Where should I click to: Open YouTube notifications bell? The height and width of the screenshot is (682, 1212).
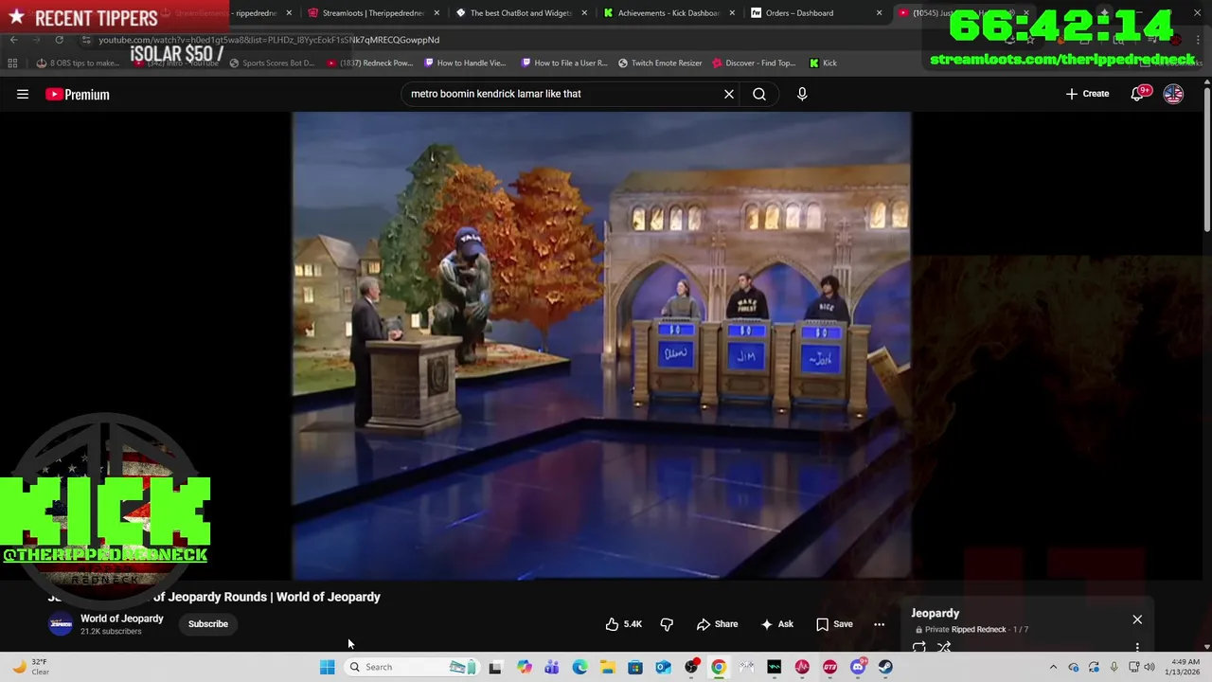pos(1137,94)
